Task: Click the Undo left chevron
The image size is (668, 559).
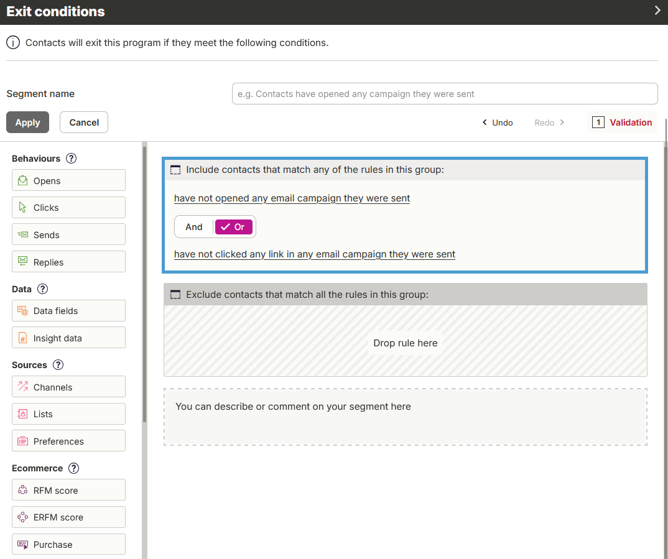Action: (485, 122)
